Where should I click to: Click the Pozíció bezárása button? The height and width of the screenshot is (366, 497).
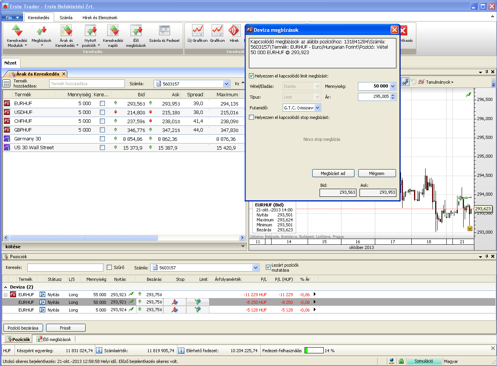click(x=23, y=328)
